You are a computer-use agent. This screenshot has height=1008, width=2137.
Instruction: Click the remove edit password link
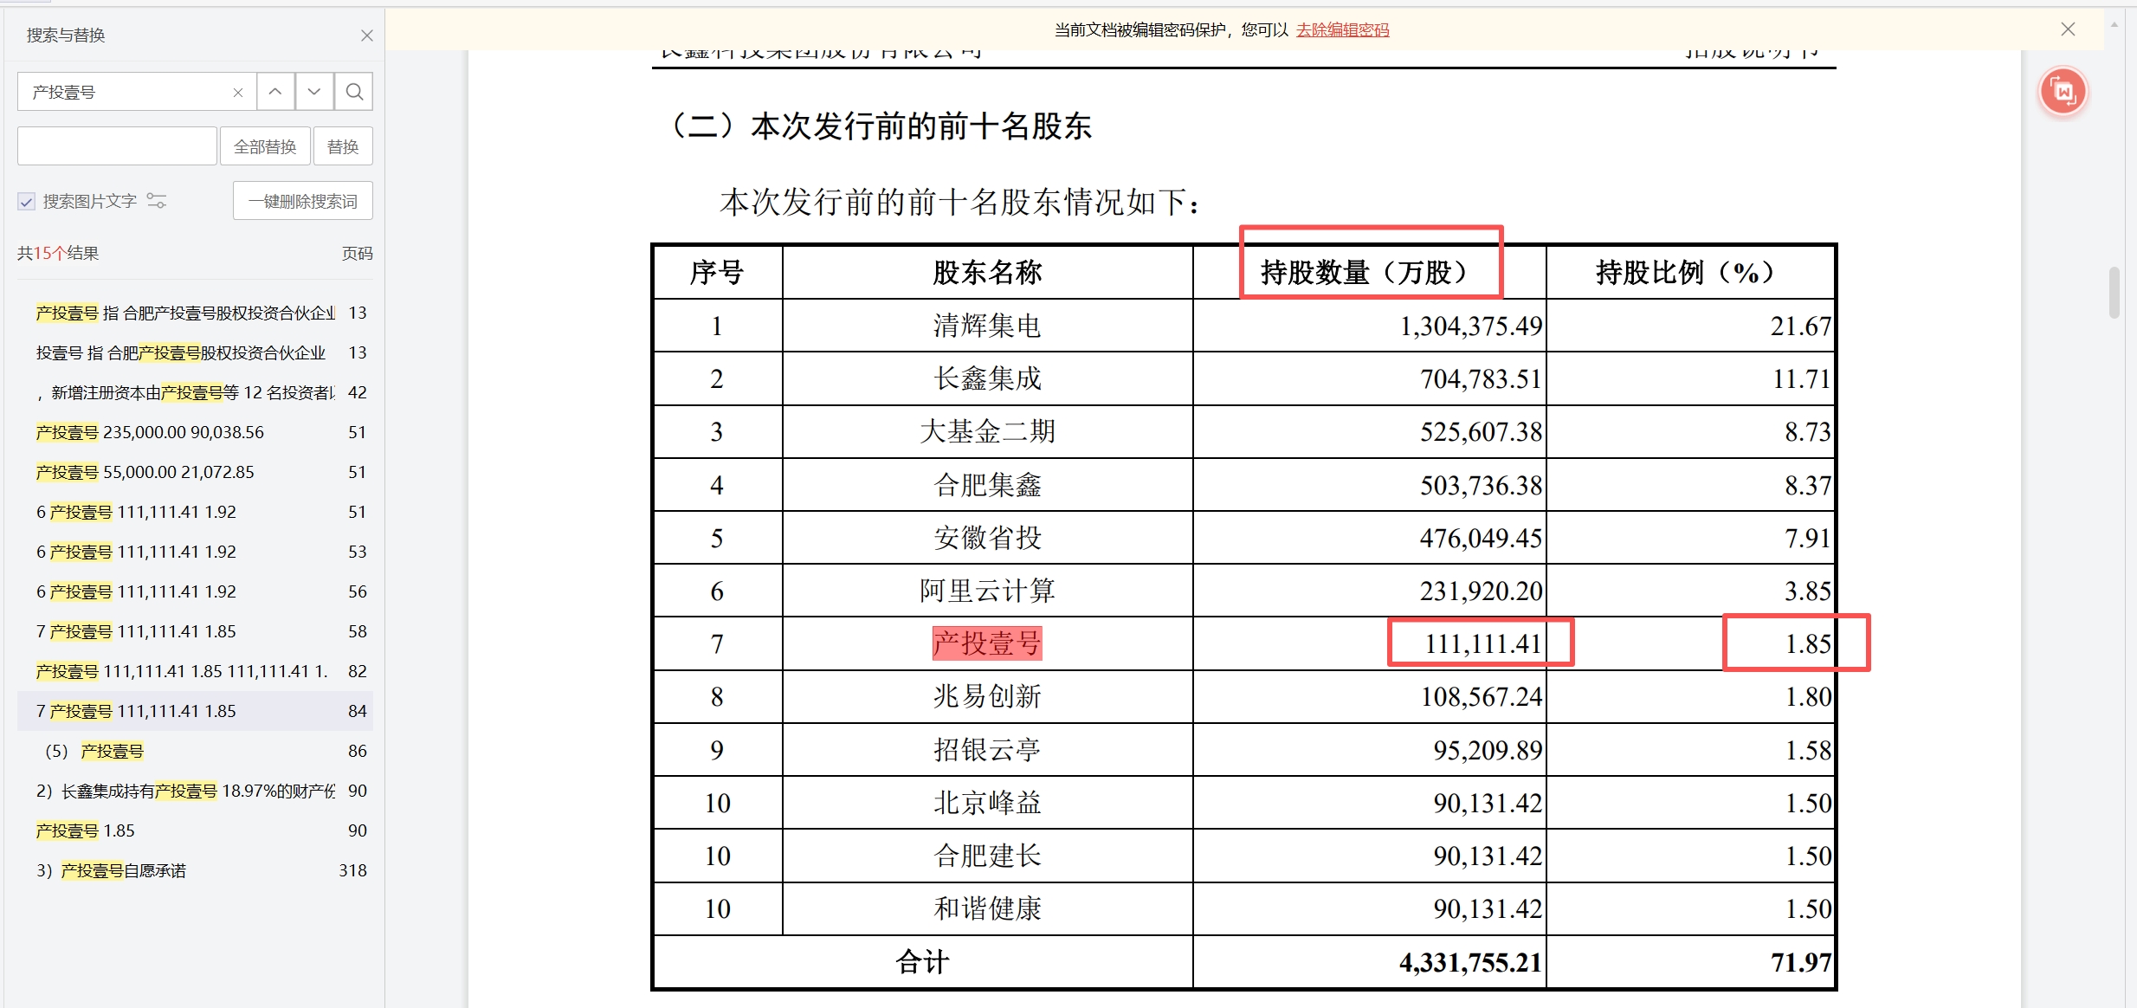[1342, 30]
